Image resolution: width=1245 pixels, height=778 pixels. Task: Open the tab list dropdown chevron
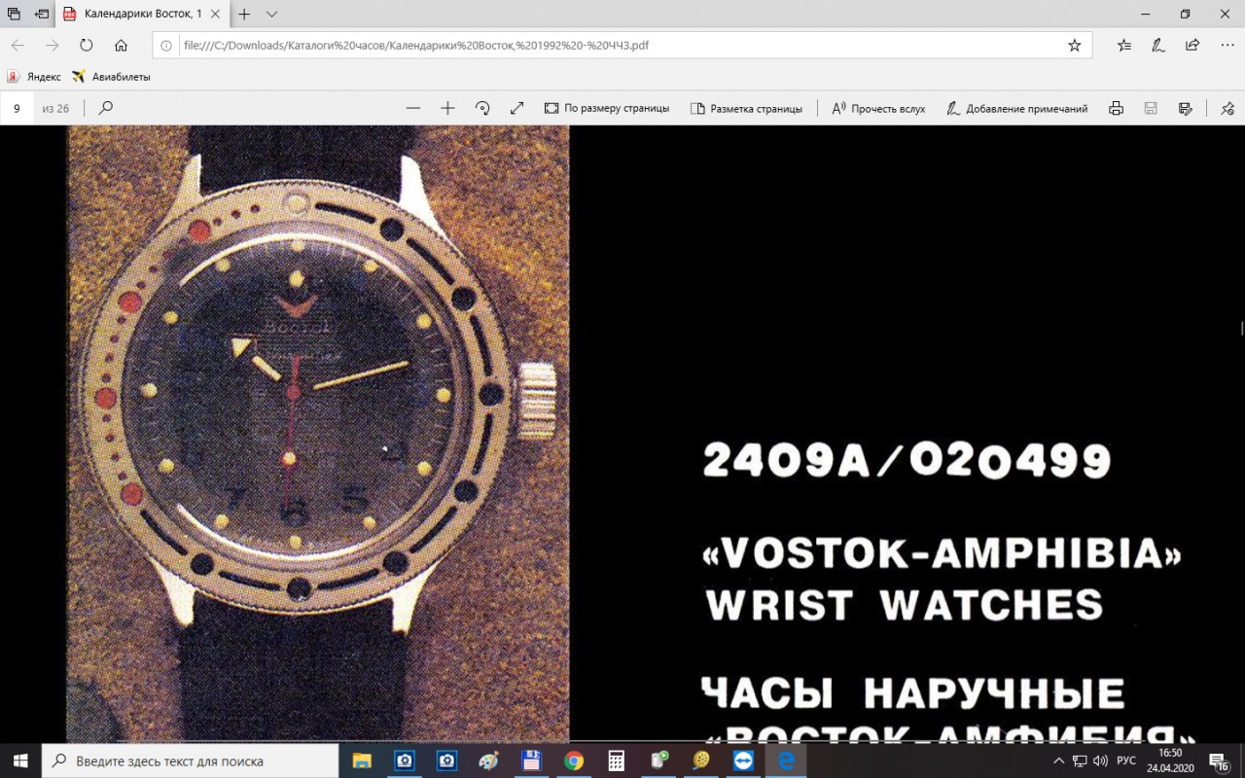coord(271,15)
